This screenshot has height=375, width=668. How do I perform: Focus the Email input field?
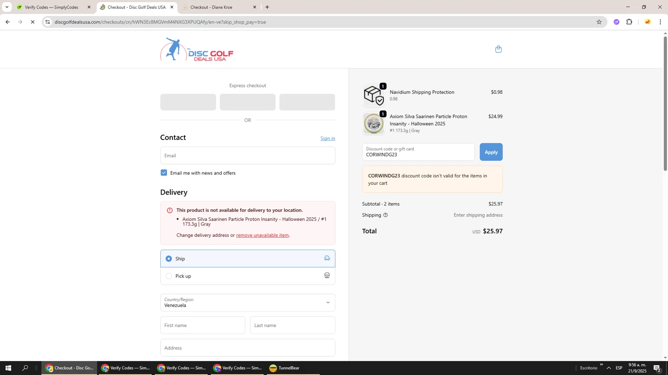point(248,156)
